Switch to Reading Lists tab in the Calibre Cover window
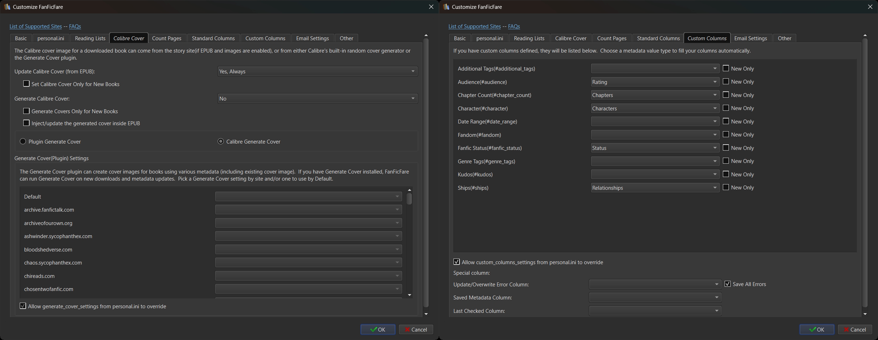The height and width of the screenshot is (340, 878). [90, 38]
